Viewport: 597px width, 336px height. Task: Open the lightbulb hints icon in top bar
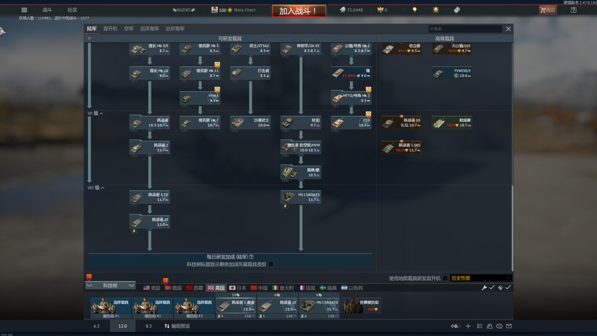coord(415,10)
